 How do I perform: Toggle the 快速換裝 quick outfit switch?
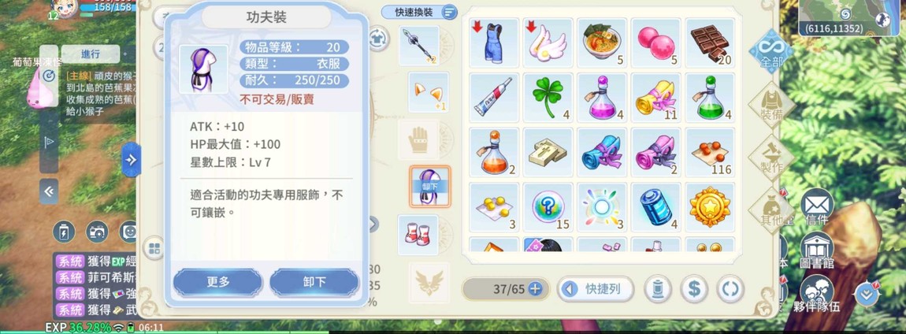419,12
